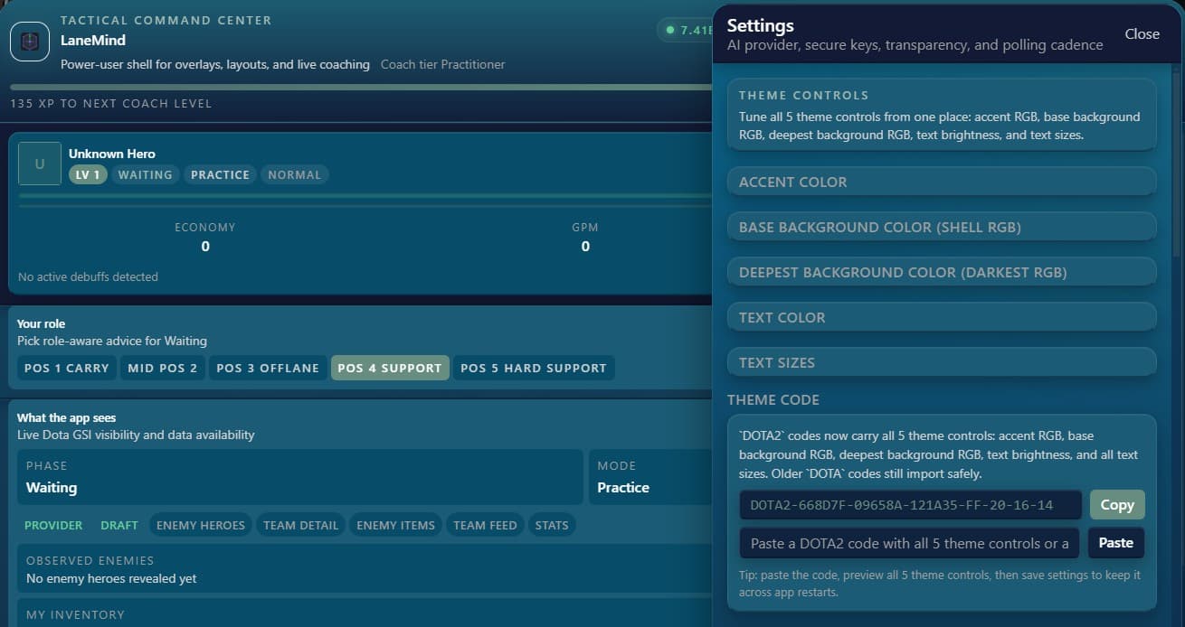Viewport: 1185px width, 627px height.
Task: Click the Stats chip
Action: coord(552,525)
